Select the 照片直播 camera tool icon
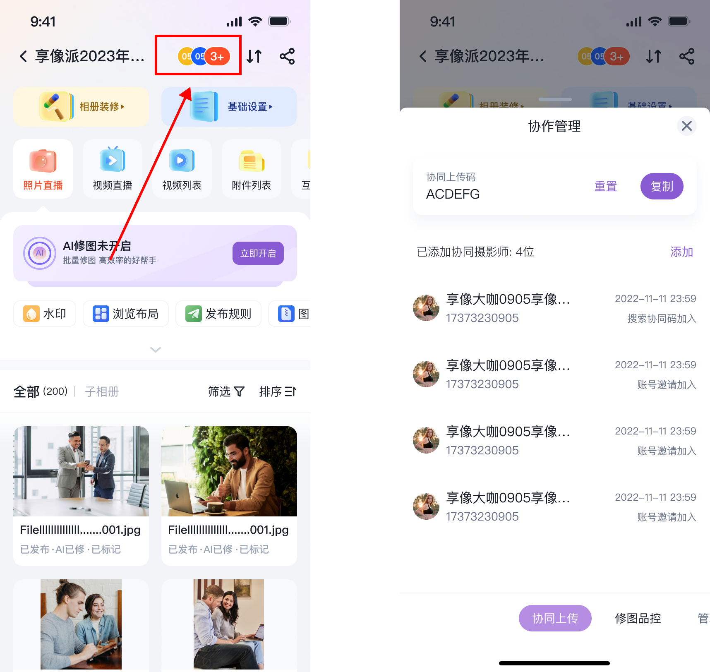Viewport: 710px width, 672px height. coord(43,163)
